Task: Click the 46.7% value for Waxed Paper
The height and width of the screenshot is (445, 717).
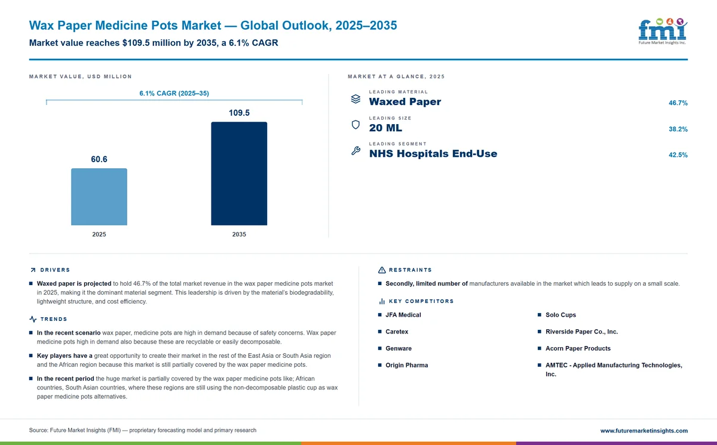Action: point(678,103)
